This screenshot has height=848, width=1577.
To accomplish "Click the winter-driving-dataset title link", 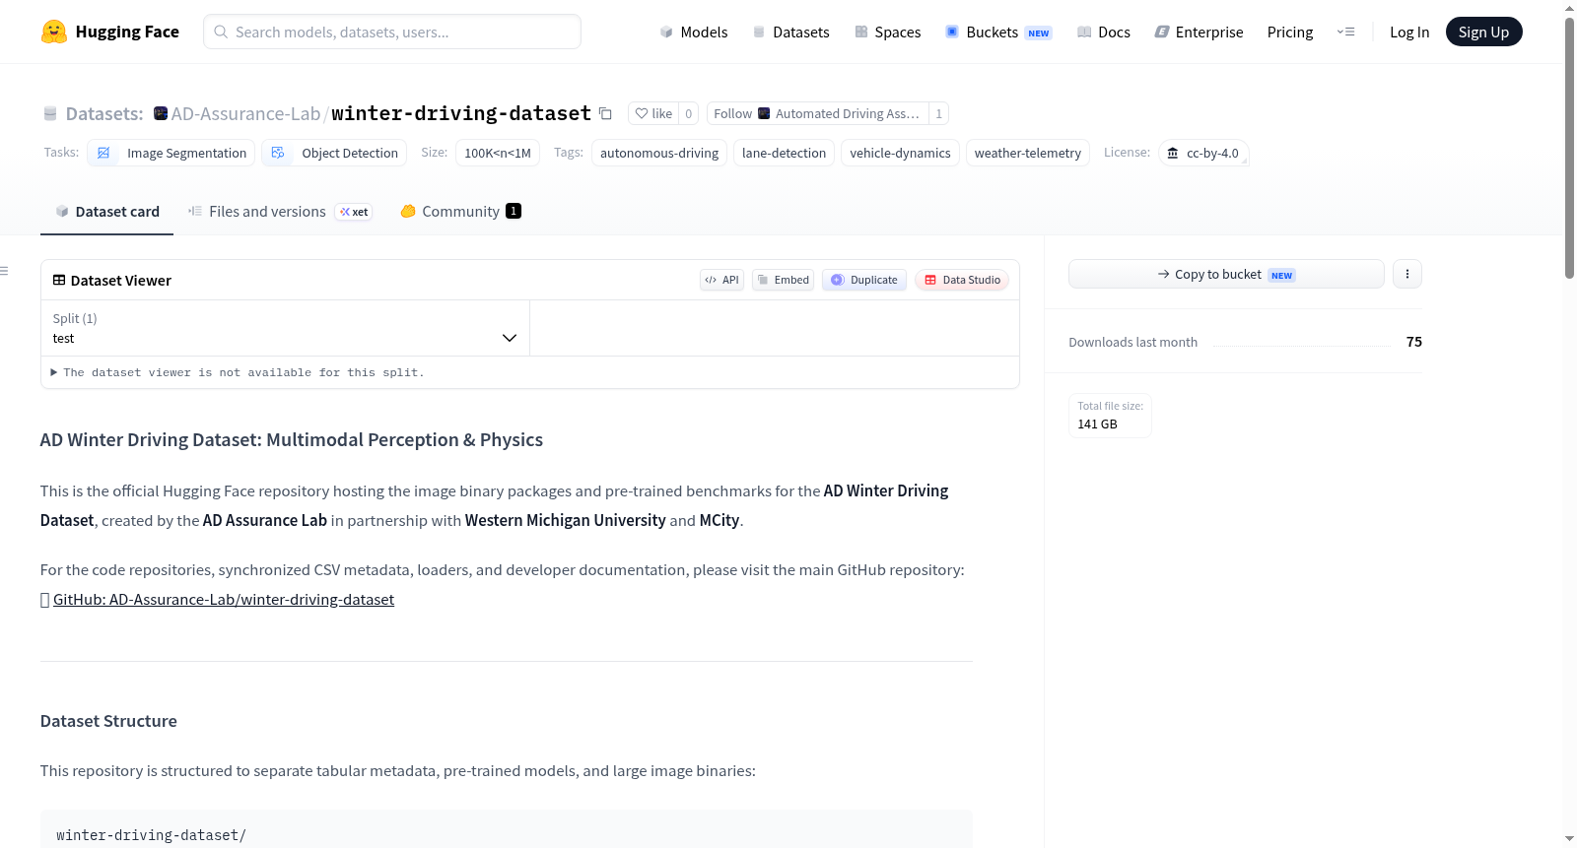I will coord(461,113).
